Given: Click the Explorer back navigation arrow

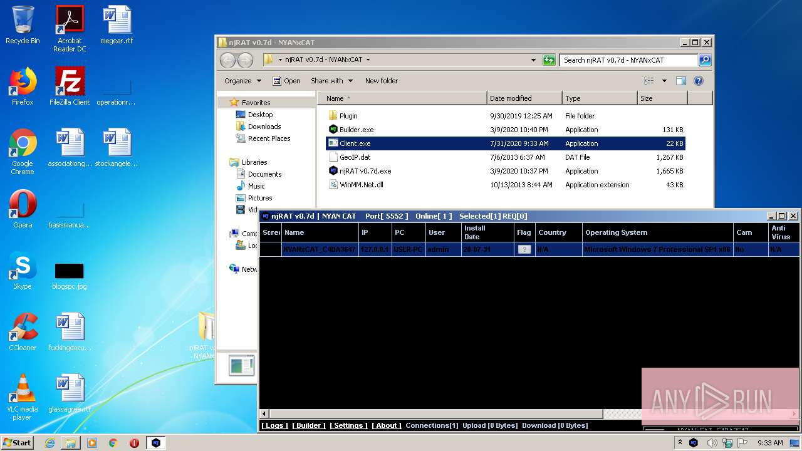Looking at the screenshot, I should point(228,60).
